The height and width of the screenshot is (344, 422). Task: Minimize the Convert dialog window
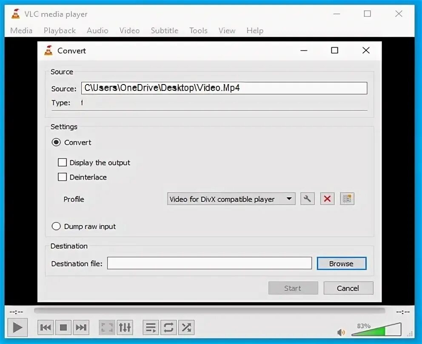304,50
